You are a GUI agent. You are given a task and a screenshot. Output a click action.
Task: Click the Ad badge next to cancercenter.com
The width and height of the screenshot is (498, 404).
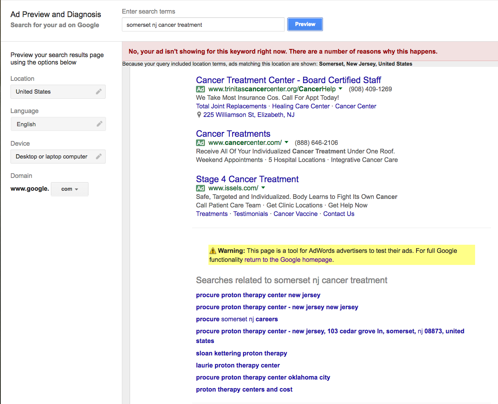[200, 143]
